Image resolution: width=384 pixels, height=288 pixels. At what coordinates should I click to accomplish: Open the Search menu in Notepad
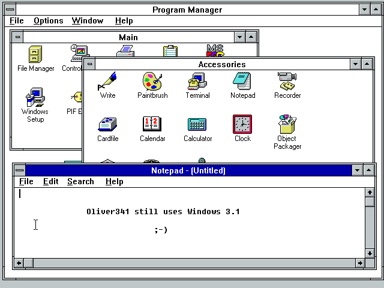pyautogui.click(x=80, y=181)
